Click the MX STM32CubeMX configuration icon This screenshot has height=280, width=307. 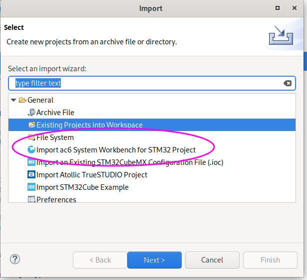[x=31, y=162]
